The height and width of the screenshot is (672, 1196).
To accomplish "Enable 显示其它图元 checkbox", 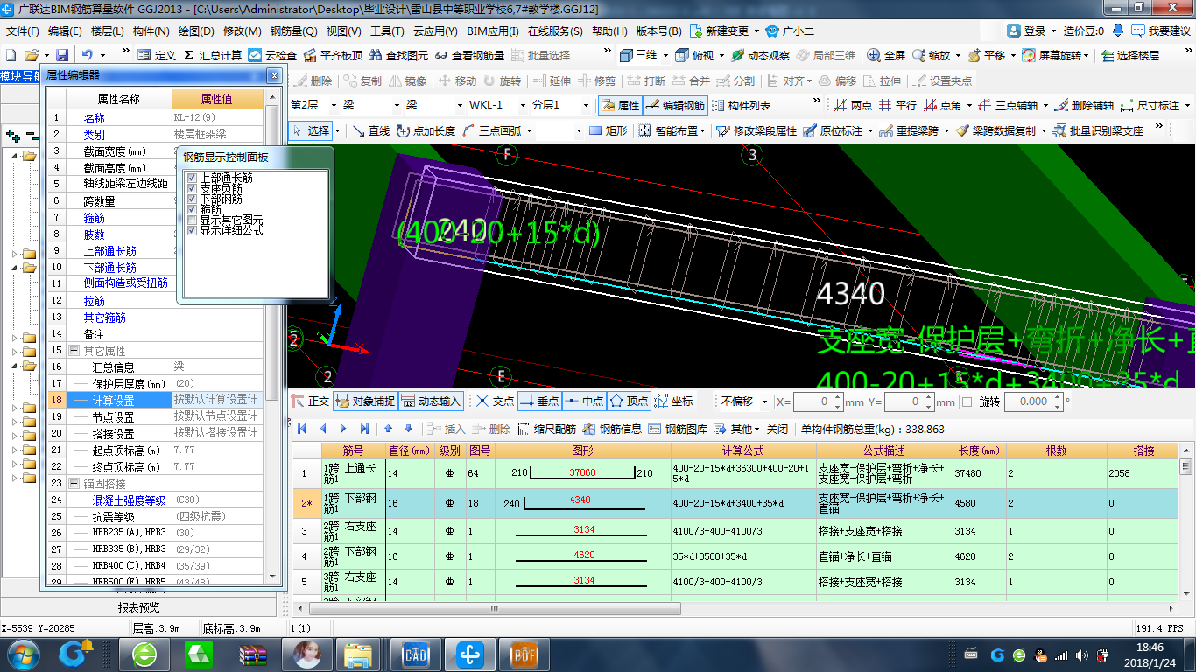I will click(x=192, y=220).
